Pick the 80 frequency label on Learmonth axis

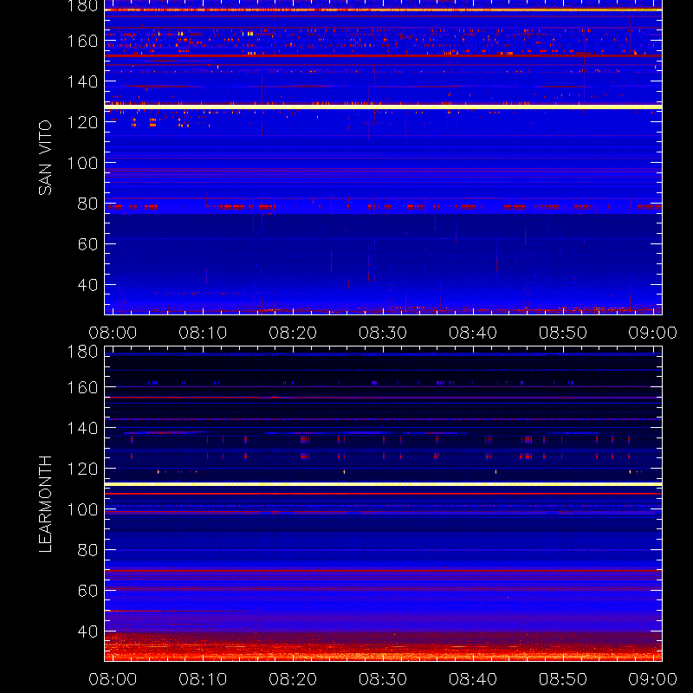(x=87, y=550)
